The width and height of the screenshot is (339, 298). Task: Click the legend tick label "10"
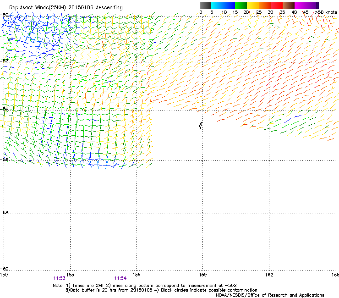click(x=224, y=12)
